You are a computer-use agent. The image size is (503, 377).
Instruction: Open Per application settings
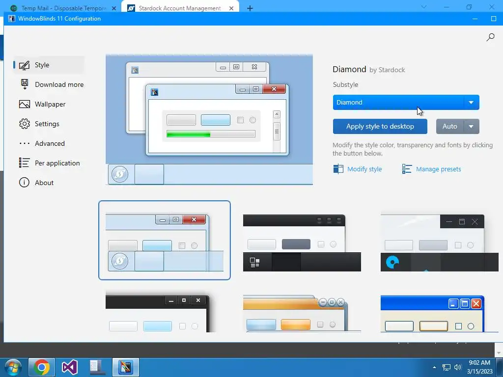click(x=48, y=163)
